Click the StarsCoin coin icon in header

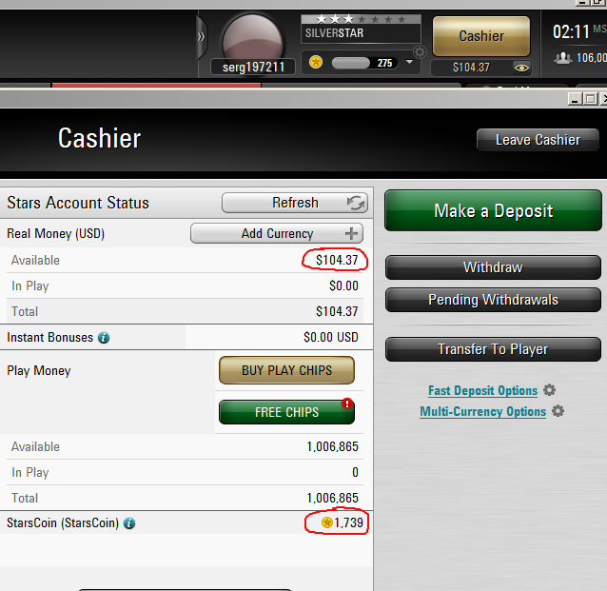click(x=316, y=62)
